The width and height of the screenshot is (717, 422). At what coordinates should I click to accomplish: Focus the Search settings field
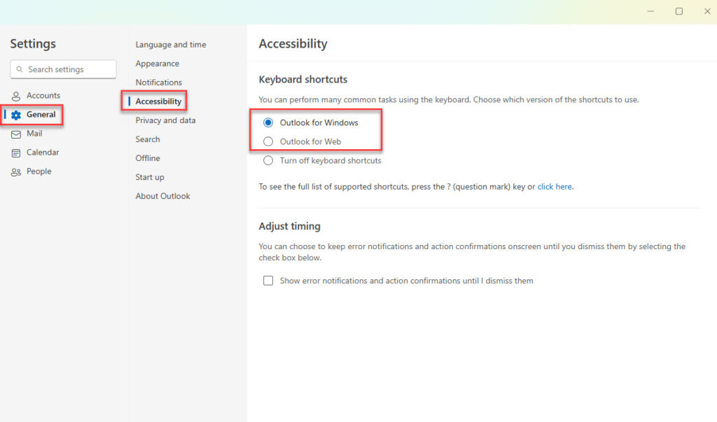coord(63,69)
